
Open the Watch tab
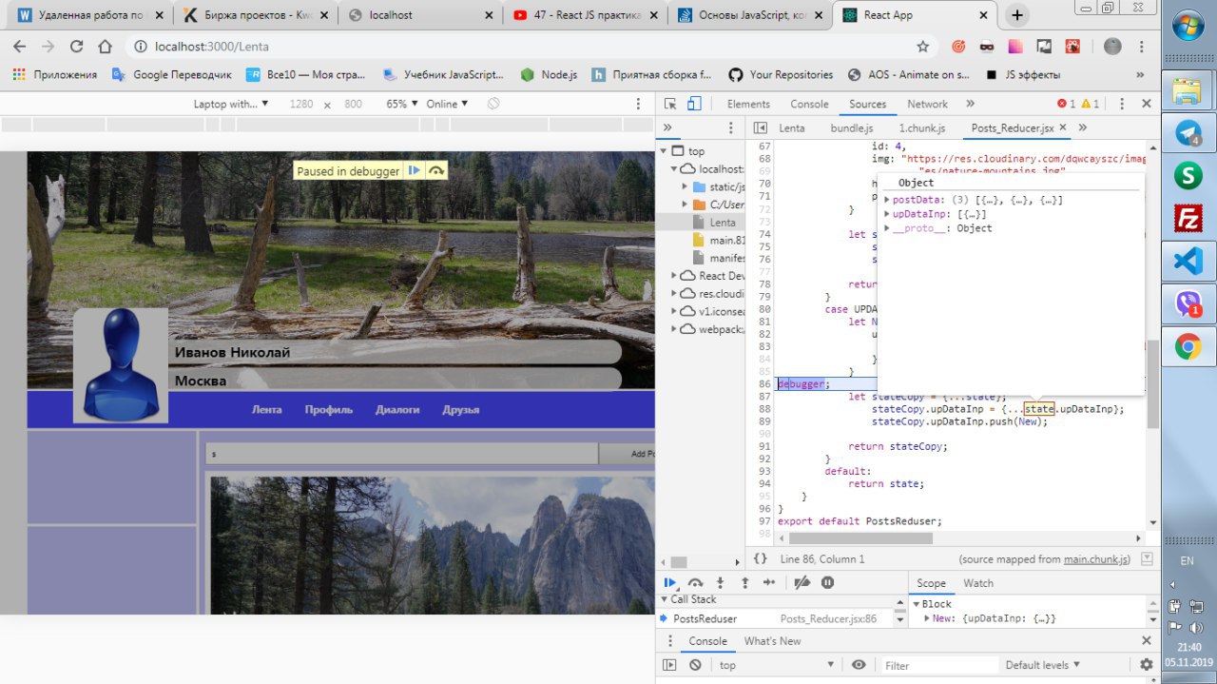977,583
